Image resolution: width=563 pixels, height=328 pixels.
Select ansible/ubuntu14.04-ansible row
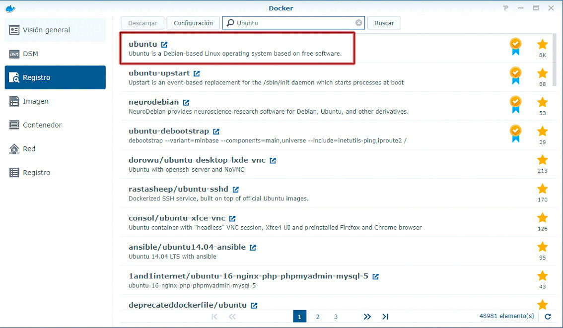[x=338, y=252]
